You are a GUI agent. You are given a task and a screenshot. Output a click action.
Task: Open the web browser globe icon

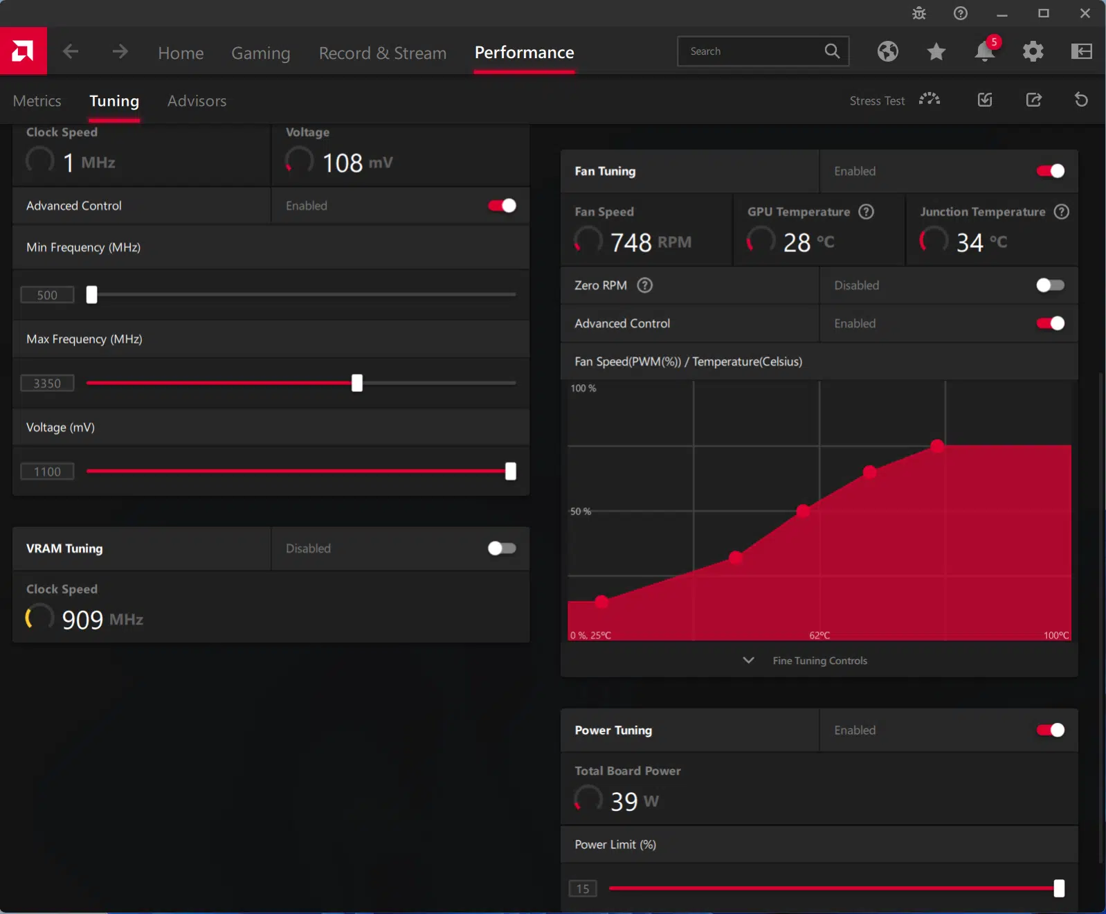pos(887,51)
